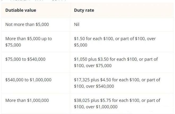This screenshot has height=114, width=175.
Task: Select the "$75,000 to $540,000" value cell
Action: click(x=25, y=59)
